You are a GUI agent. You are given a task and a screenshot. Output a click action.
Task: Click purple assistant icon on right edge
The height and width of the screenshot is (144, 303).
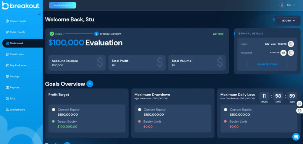pyautogui.click(x=299, y=111)
